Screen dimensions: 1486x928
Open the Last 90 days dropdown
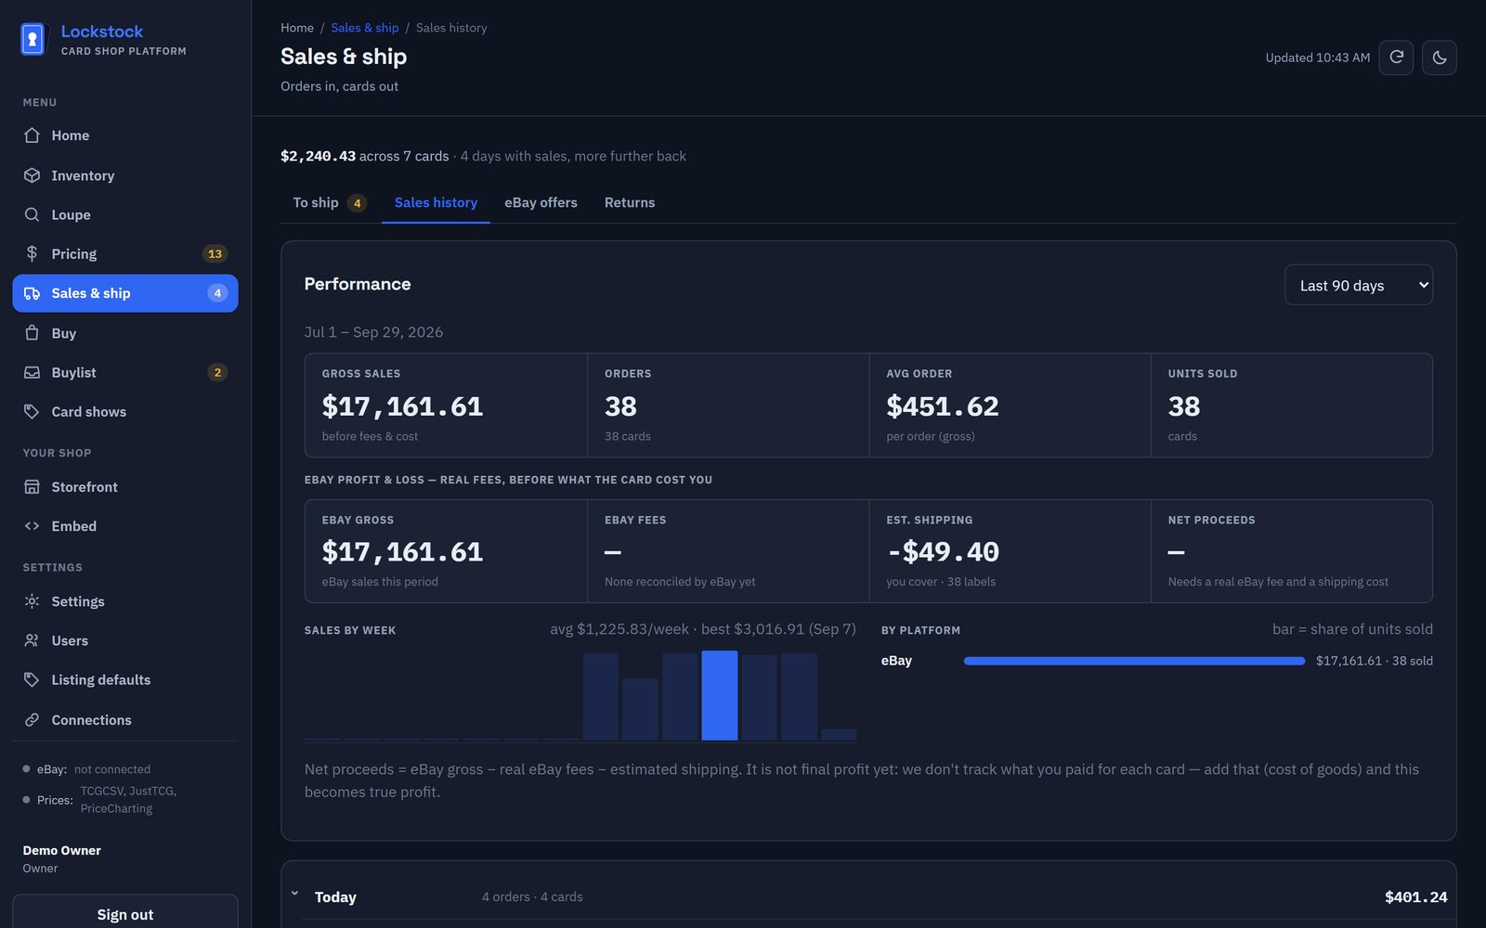(1359, 285)
